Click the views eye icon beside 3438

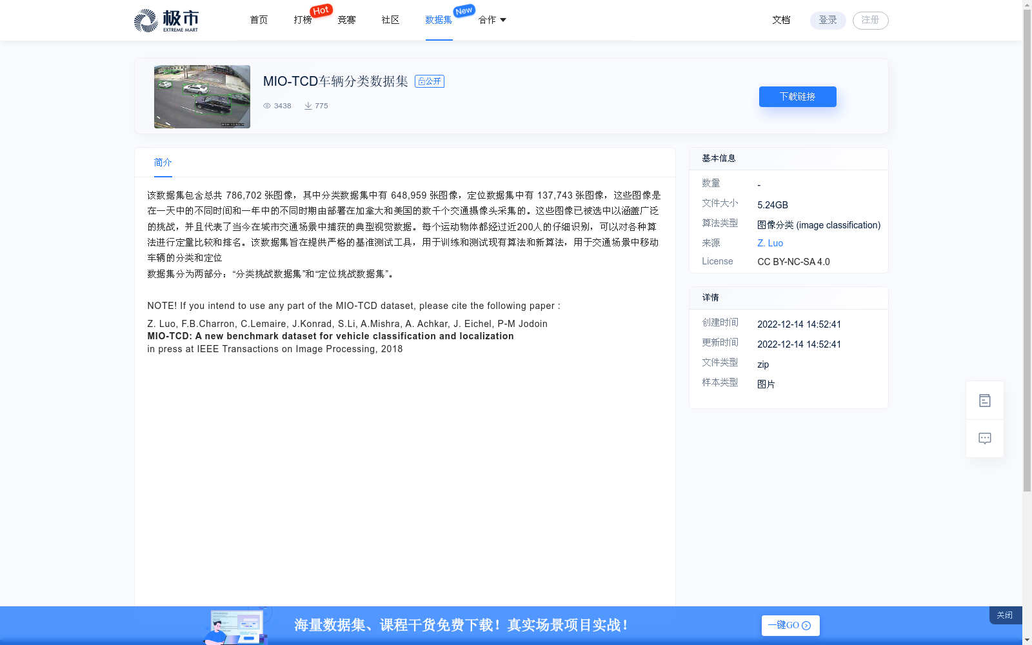[267, 106]
